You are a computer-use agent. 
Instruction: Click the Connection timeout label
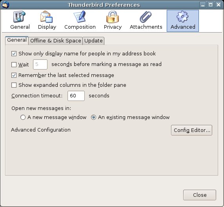pos(37,96)
